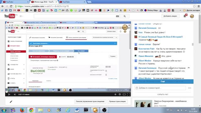Reload the page
Screen dimensions: 201x113
(11, 6)
